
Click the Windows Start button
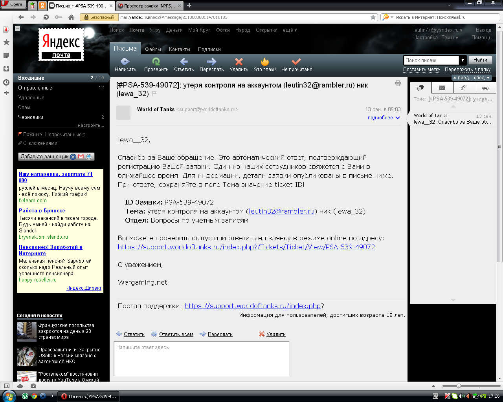pos(9,396)
